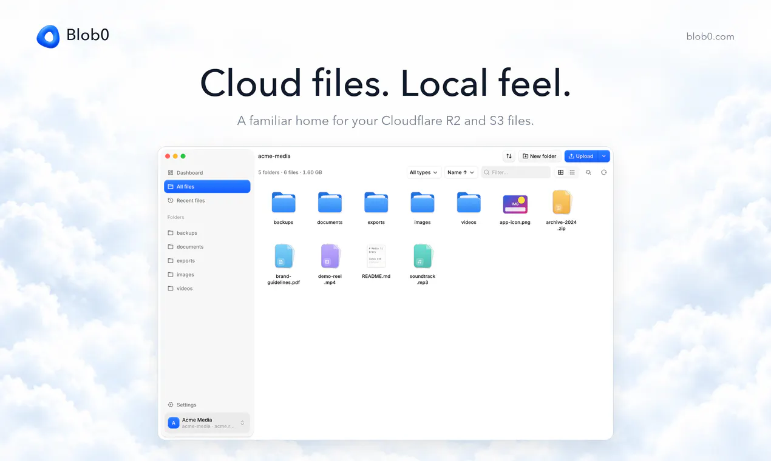Select exports folder in sidebar
Image resolution: width=771 pixels, height=461 pixels.
207,261
